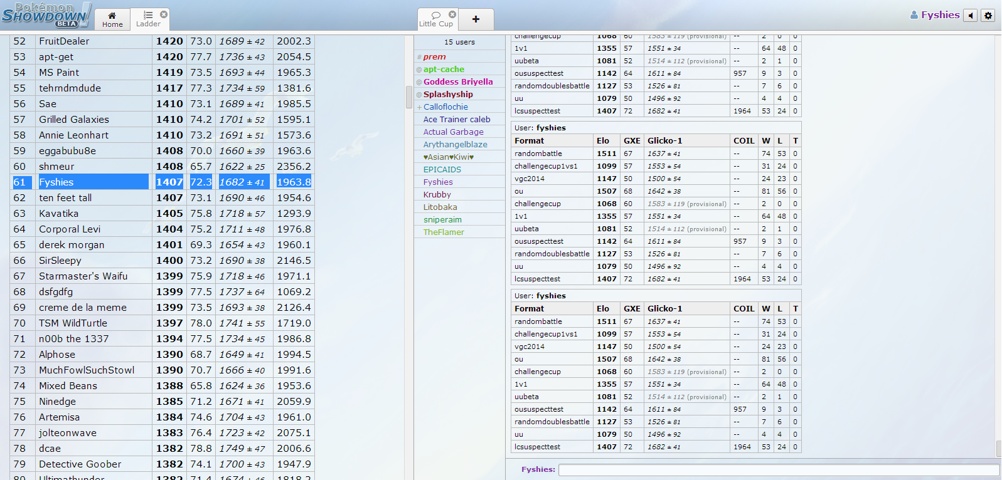Viewport: 1002px width, 480px height.
Task: Open the Home tab
Action: point(112,19)
